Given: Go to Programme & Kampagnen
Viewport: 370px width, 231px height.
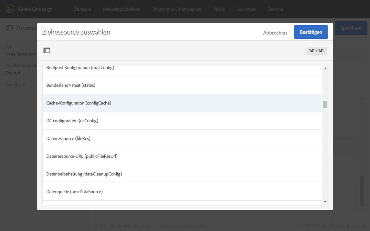Looking at the screenshot, I should point(177,9).
